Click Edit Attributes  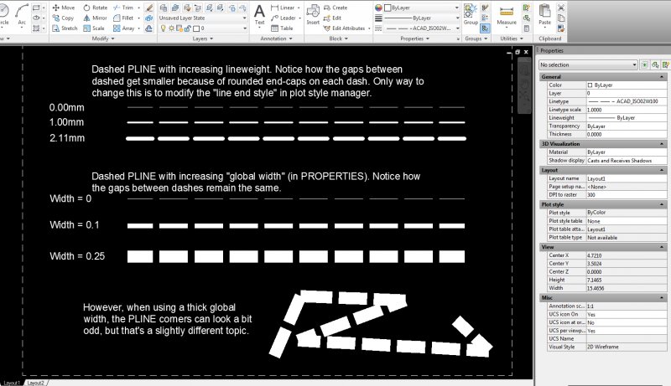click(x=345, y=28)
